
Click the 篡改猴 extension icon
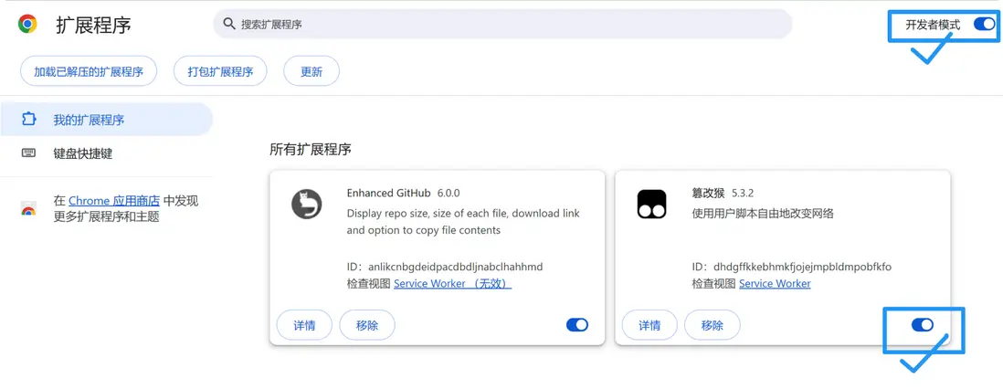click(651, 205)
